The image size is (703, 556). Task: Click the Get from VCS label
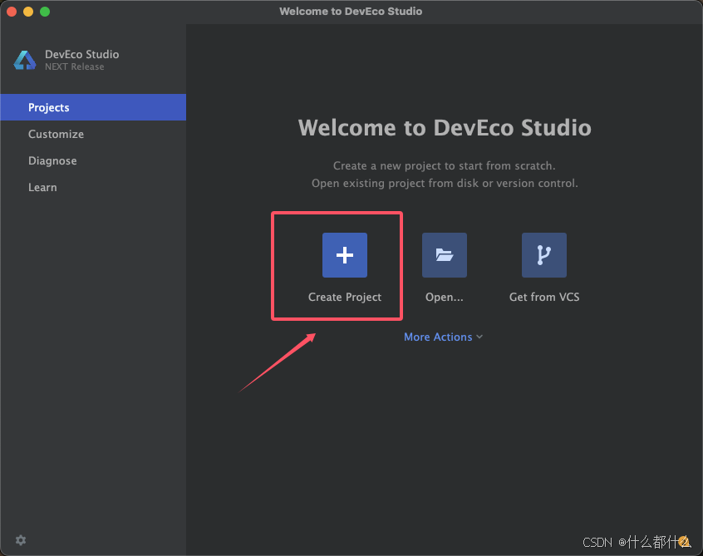[543, 297]
